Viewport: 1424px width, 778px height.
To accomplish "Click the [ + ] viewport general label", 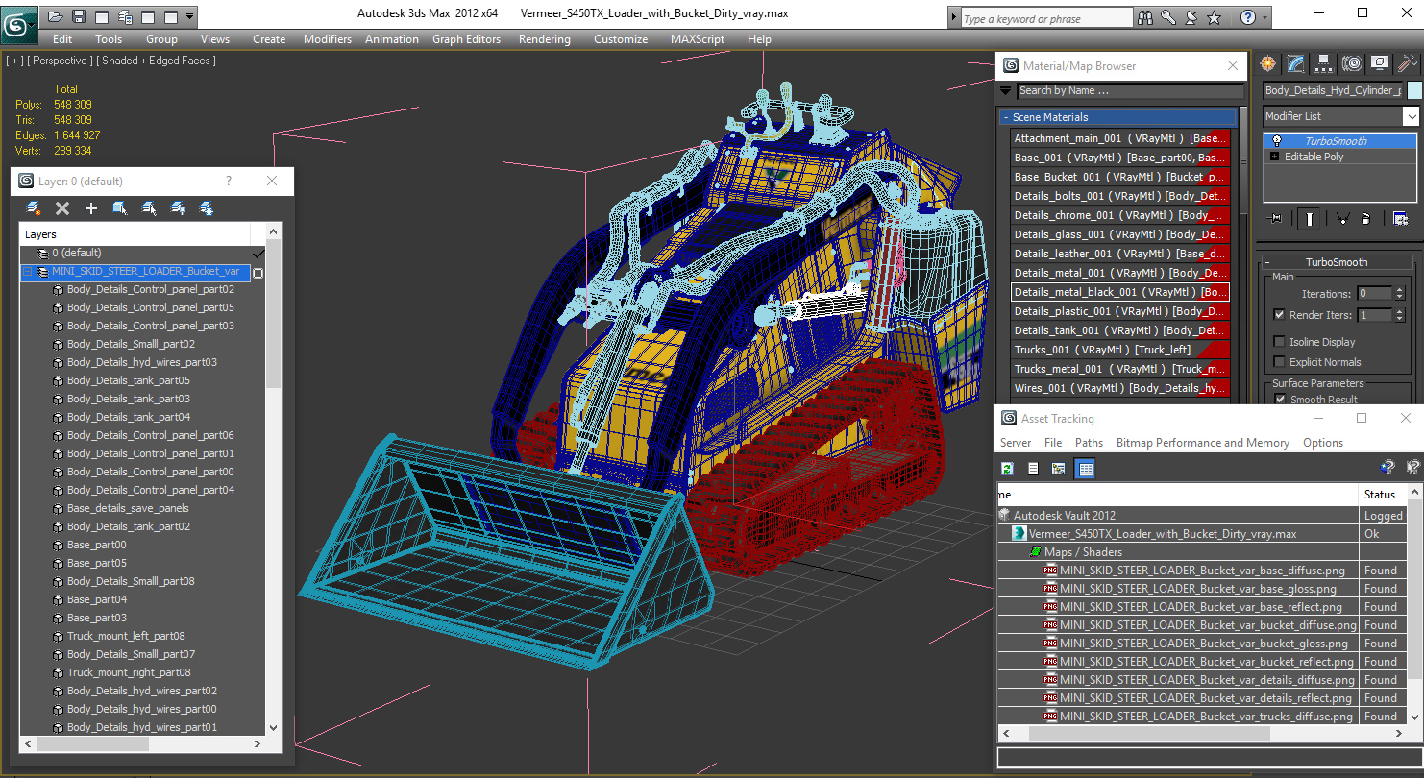I will (x=14, y=61).
